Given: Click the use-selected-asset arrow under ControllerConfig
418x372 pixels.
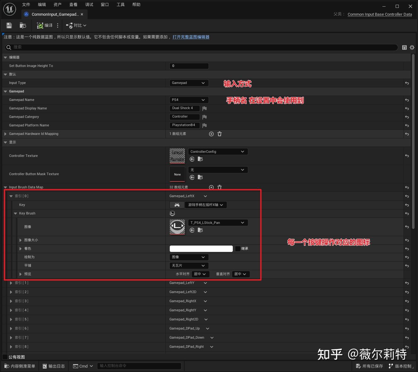Looking at the screenshot, I should pyautogui.click(x=192, y=159).
